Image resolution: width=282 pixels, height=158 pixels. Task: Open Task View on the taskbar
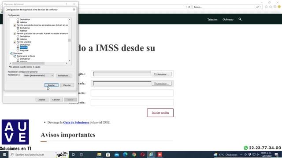82,154
